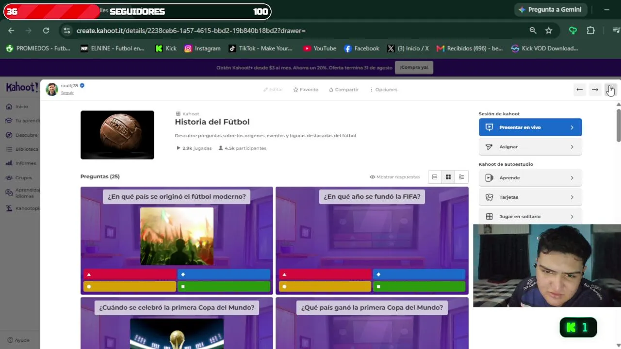
Task: Open Grupos in the sidebar
Action: (x=19, y=178)
